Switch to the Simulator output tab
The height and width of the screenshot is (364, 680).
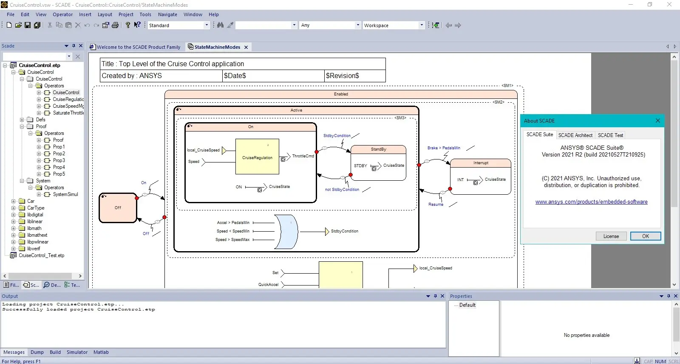point(77,352)
